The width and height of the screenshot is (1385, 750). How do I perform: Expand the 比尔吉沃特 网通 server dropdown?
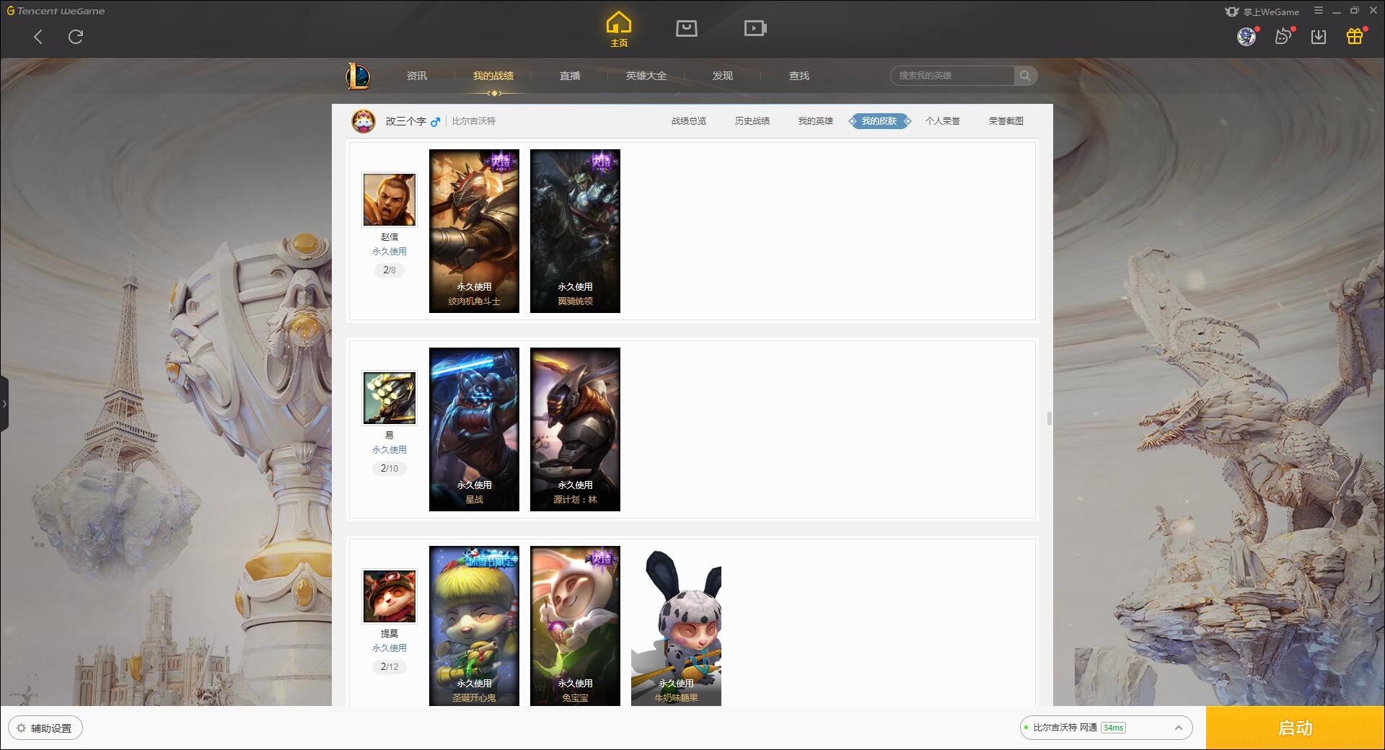[x=1106, y=728]
